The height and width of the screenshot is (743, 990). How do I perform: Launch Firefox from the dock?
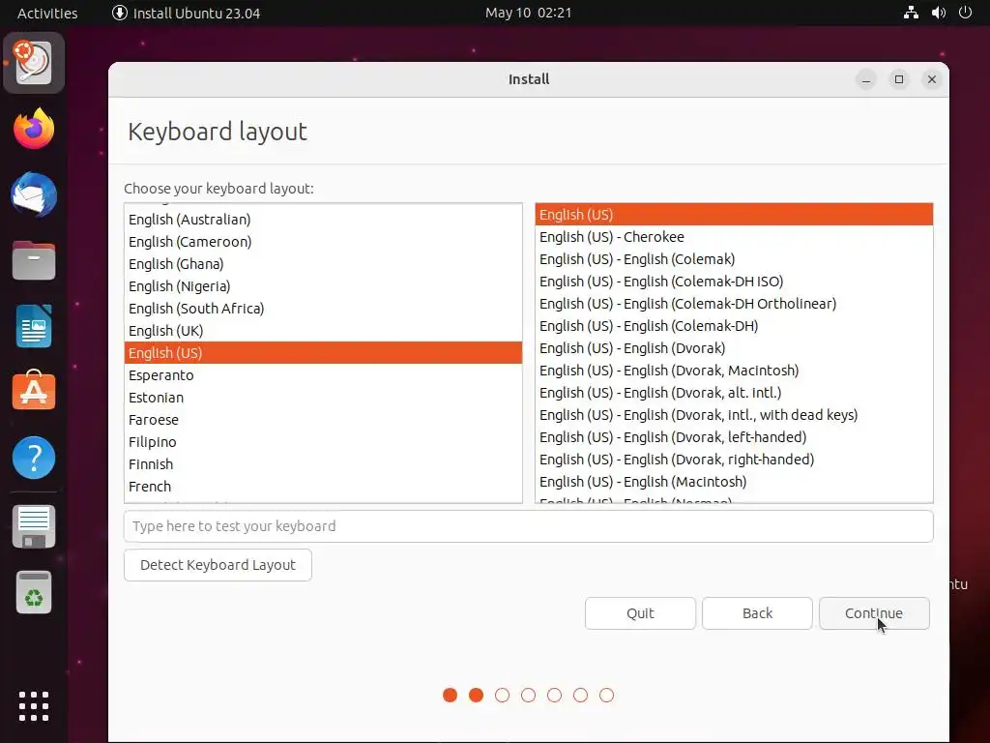click(34, 129)
